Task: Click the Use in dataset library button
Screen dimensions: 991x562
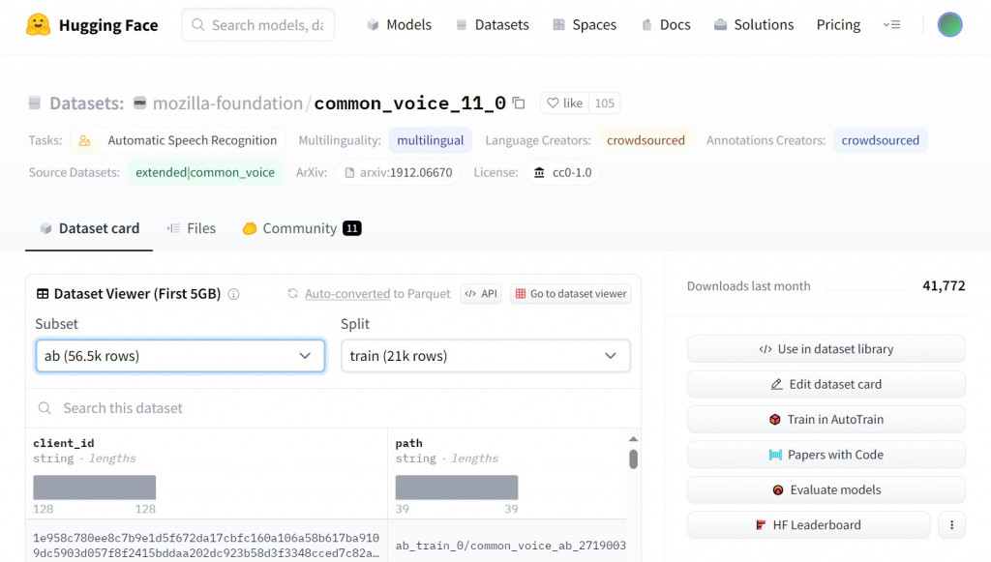Action: pyautogui.click(x=826, y=349)
